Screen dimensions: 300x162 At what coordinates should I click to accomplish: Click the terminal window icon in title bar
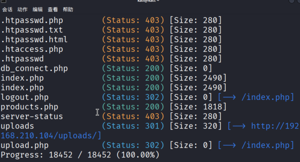(4, 1)
